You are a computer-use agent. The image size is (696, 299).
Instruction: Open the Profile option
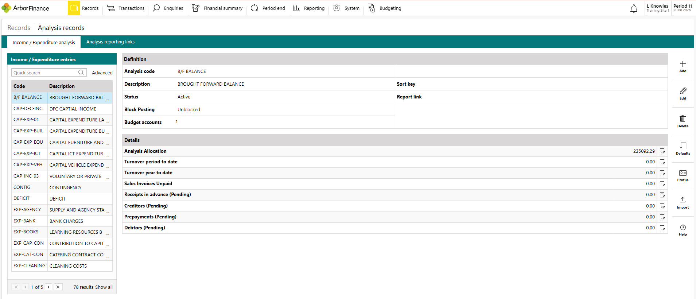[683, 175]
